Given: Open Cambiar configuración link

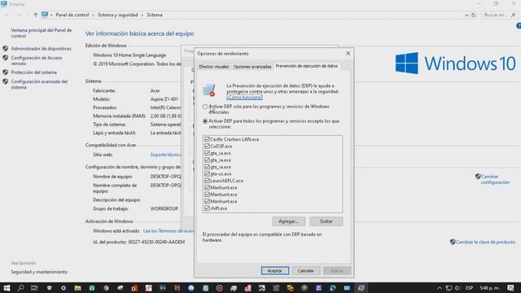Looking at the screenshot, I should click(495, 179).
